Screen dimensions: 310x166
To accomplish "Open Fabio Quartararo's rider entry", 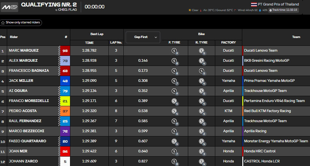I will tap(28, 141).
